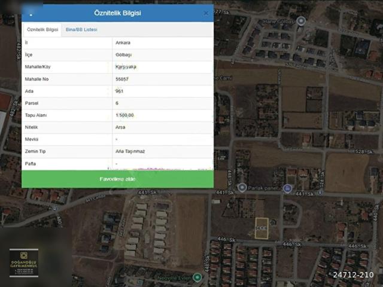
Task: Click the İlçe row label
Action: pyautogui.click(x=29, y=55)
